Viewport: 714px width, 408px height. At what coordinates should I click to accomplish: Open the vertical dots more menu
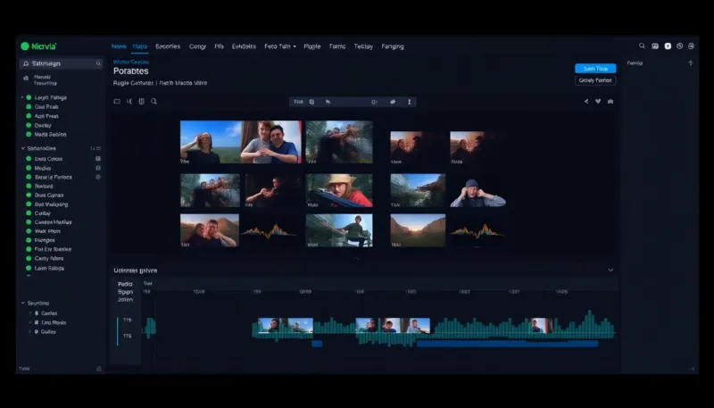coord(410,102)
